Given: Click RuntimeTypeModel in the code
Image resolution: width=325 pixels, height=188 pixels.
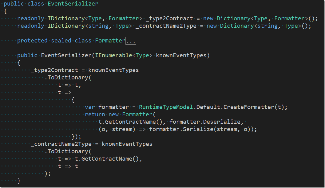Looking at the screenshot, I should coord(166,107).
